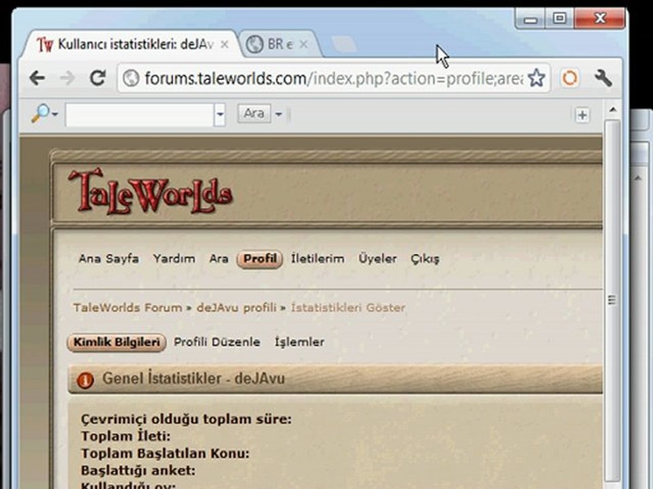The image size is (653, 489).
Task: Click 'Toplam İleti:' text
Action: click(x=125, y=436)
